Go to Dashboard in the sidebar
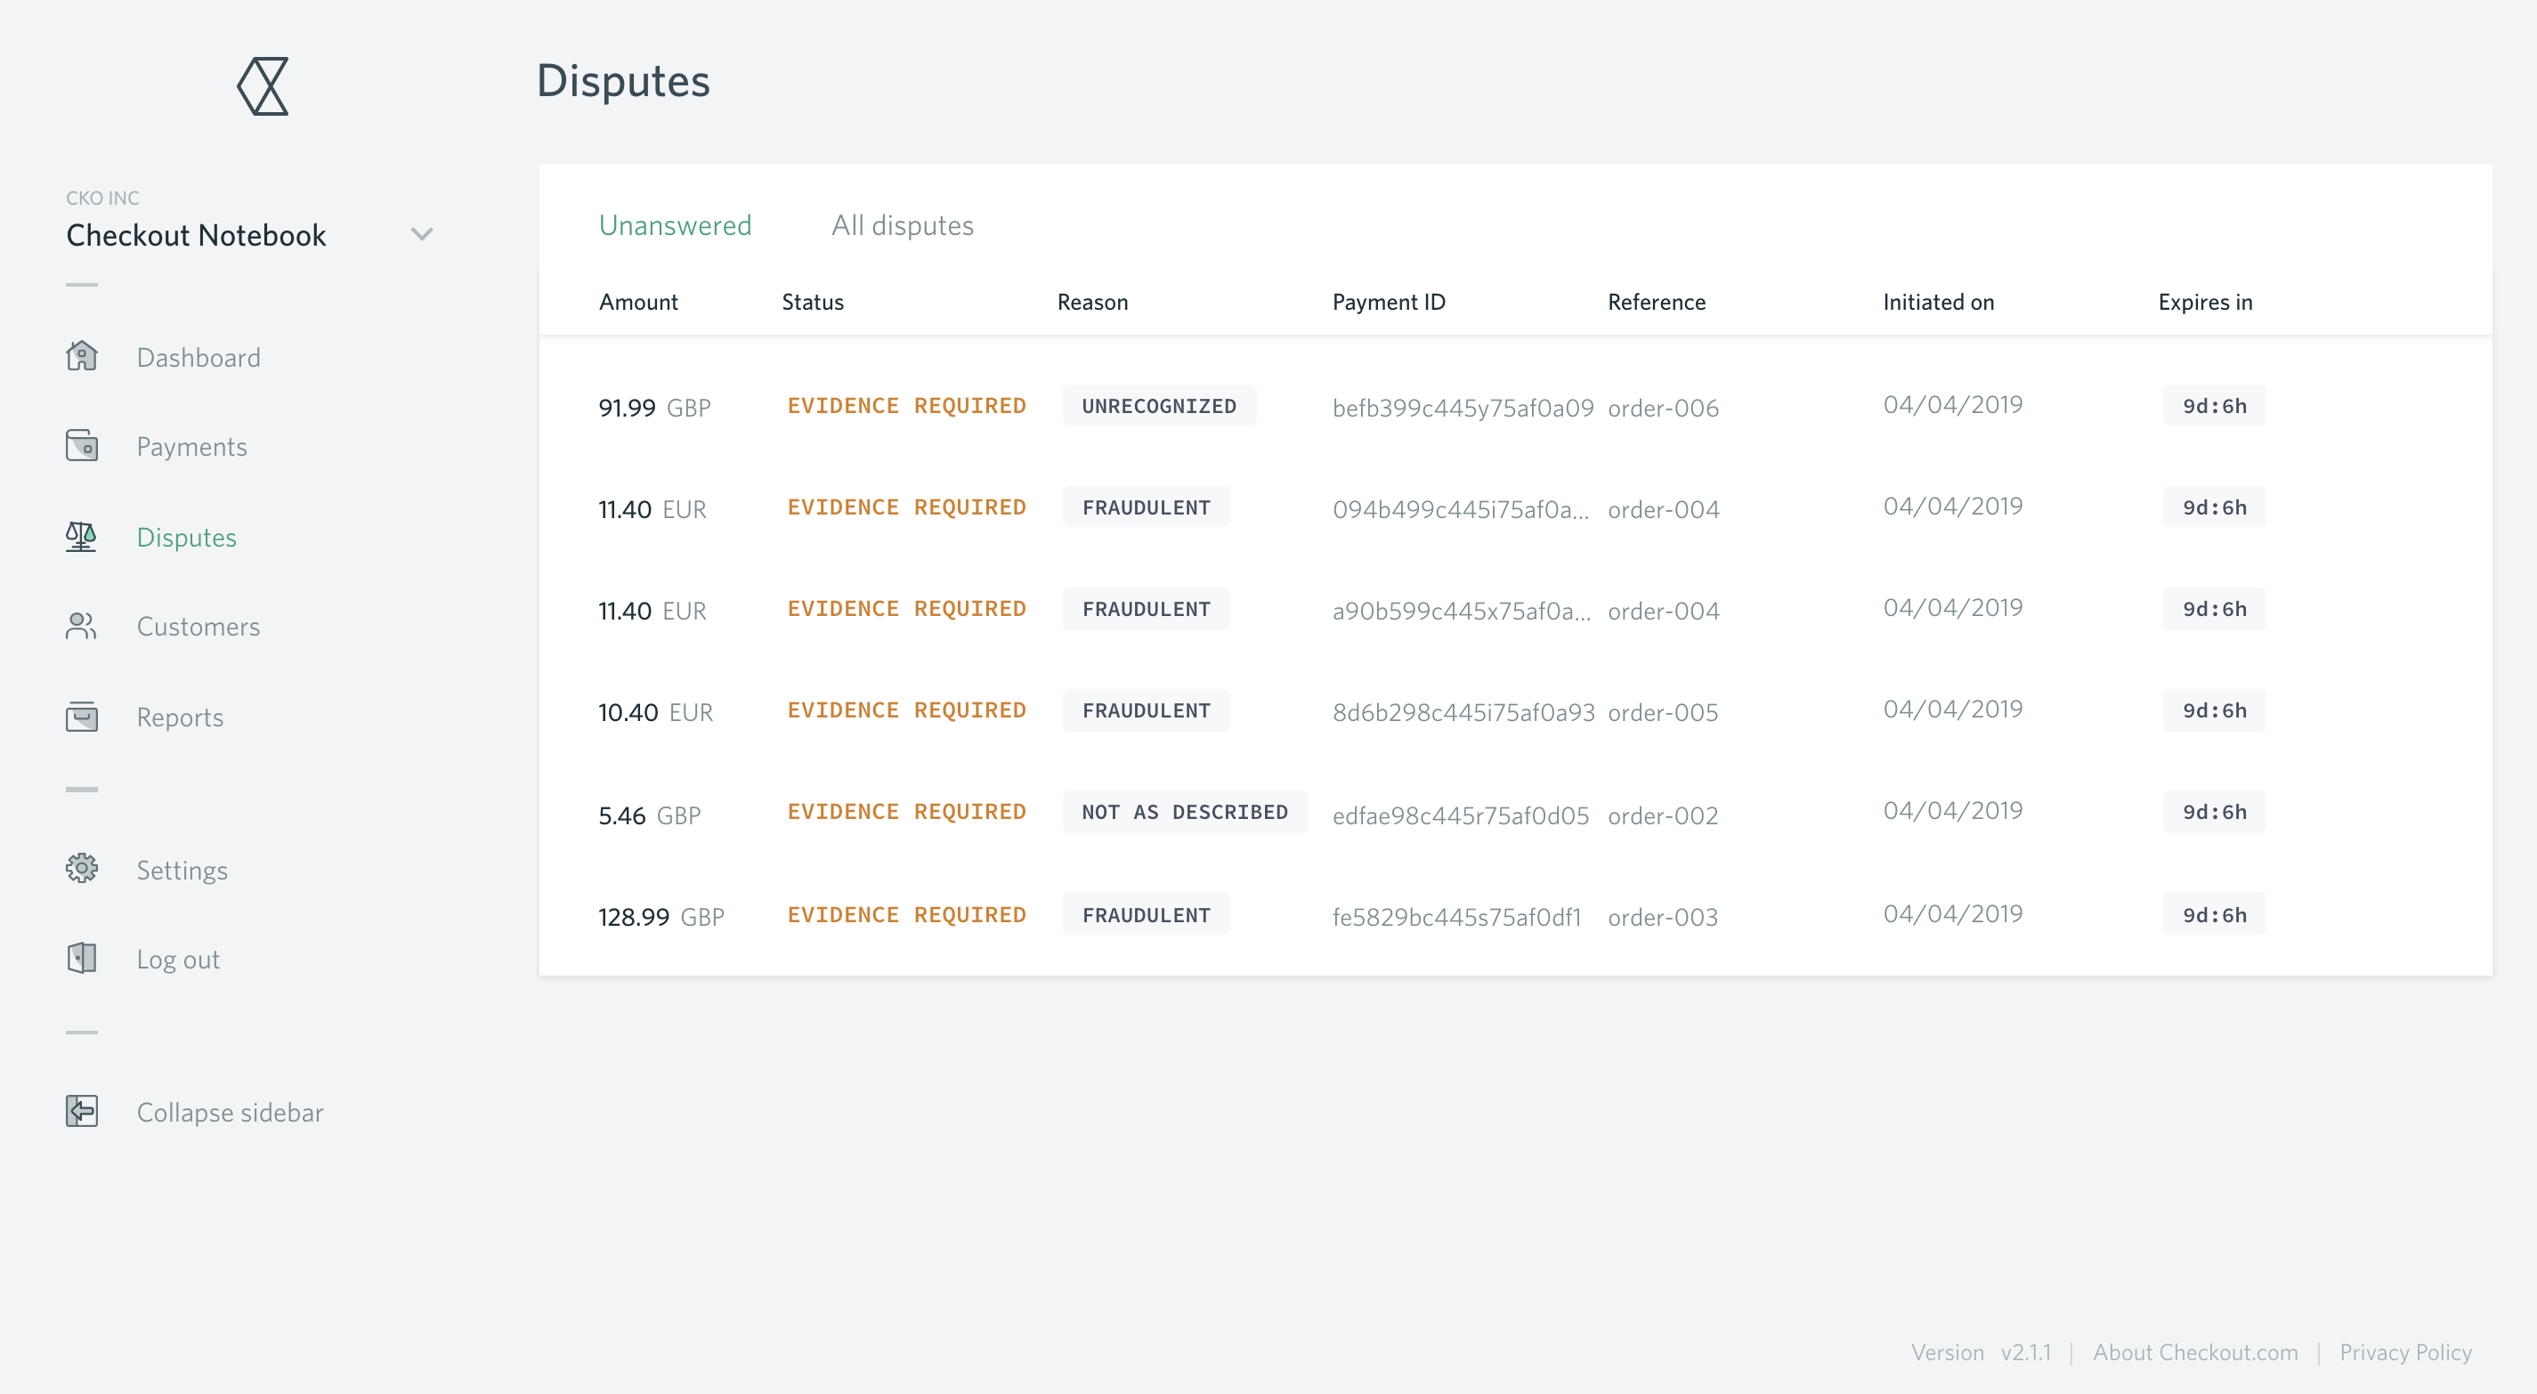 [x=199, y=358]
